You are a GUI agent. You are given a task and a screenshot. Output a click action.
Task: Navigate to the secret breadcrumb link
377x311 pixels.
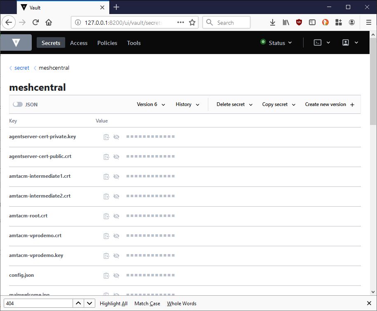point(22,68)
